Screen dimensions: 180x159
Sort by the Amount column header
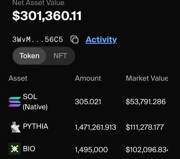point(88,78)
